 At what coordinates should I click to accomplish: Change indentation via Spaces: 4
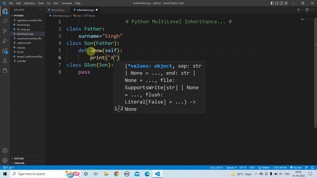coord(231,168)
